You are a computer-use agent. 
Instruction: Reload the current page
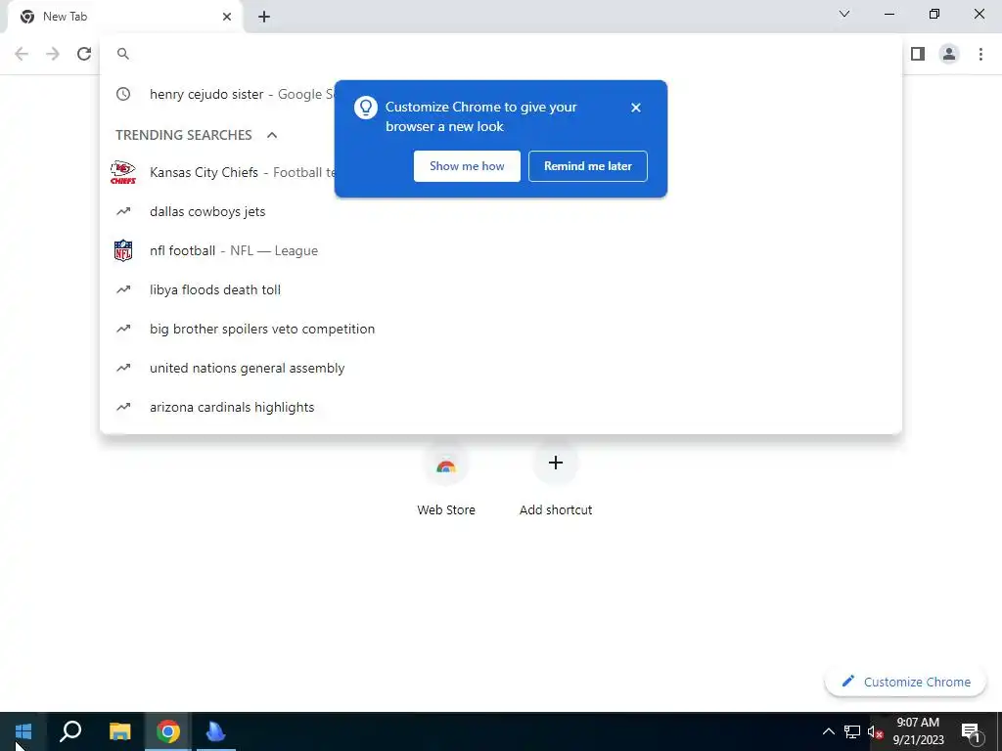pyautogui.click(x=84, y=54)
